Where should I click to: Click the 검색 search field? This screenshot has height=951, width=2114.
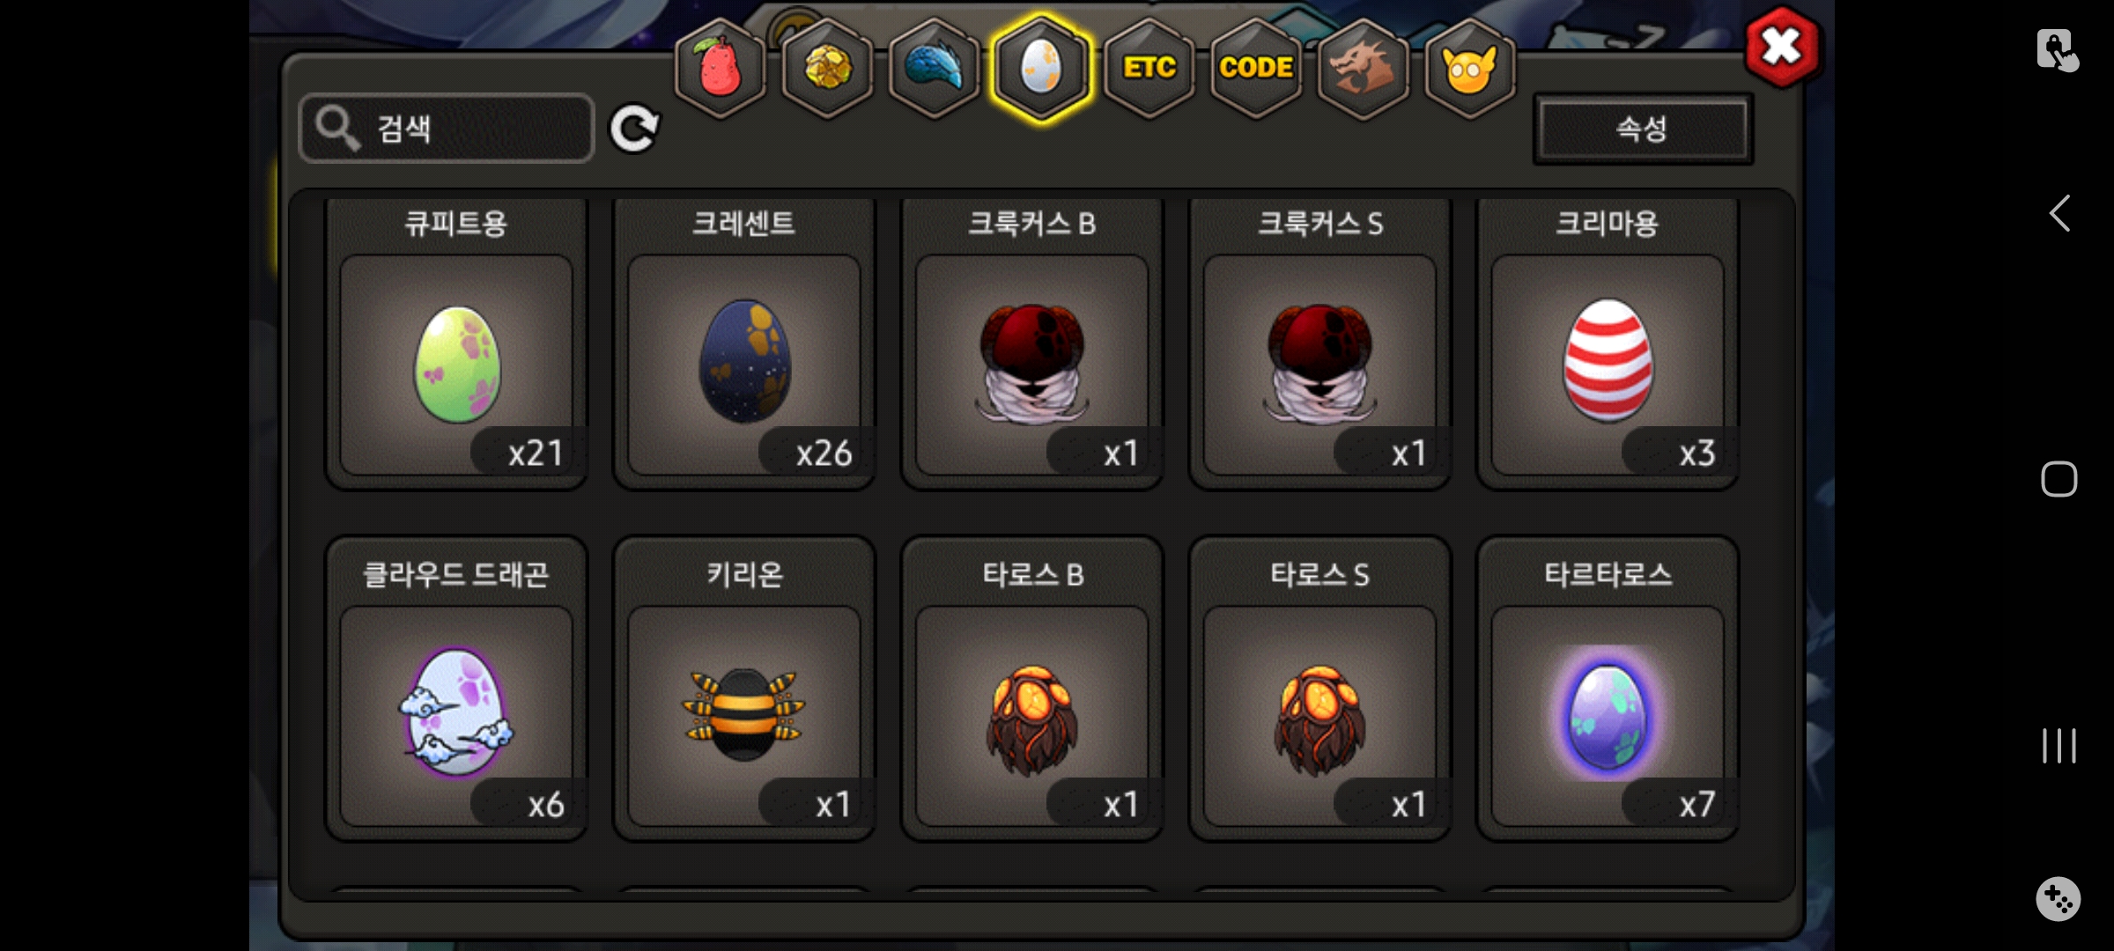tap(447, 129)
